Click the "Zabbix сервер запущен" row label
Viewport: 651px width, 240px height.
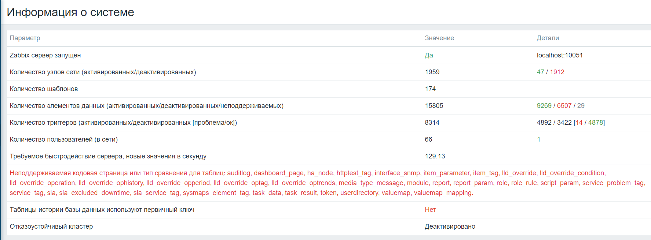click(x=45, y=55)
